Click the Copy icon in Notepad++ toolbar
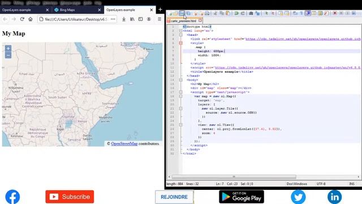362x204 pixels. tap(222, 14)
